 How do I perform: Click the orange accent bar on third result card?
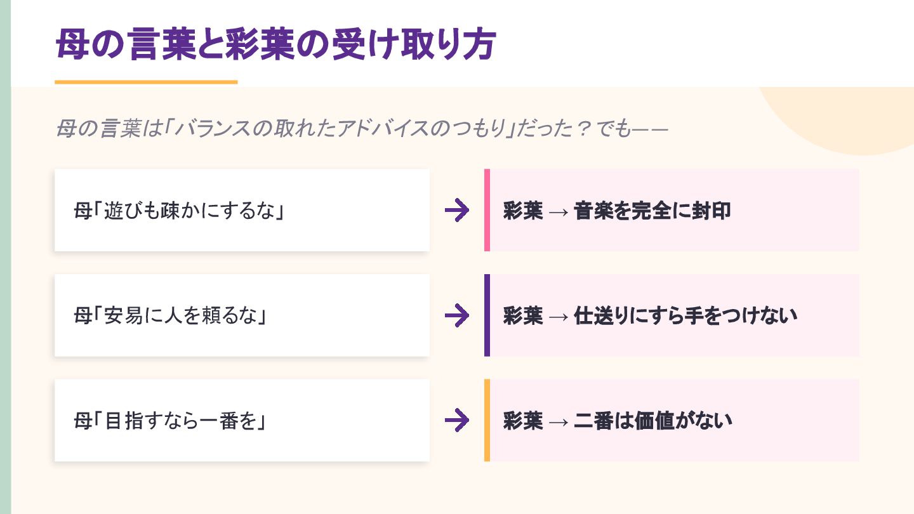(x=487, y=420)
